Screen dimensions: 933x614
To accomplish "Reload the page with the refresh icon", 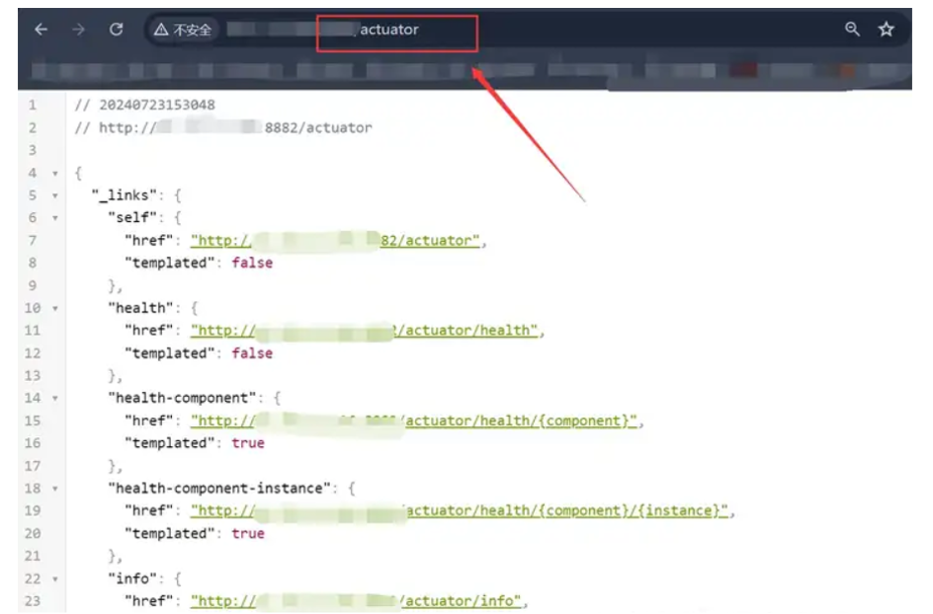I will [x=116, y=30].
